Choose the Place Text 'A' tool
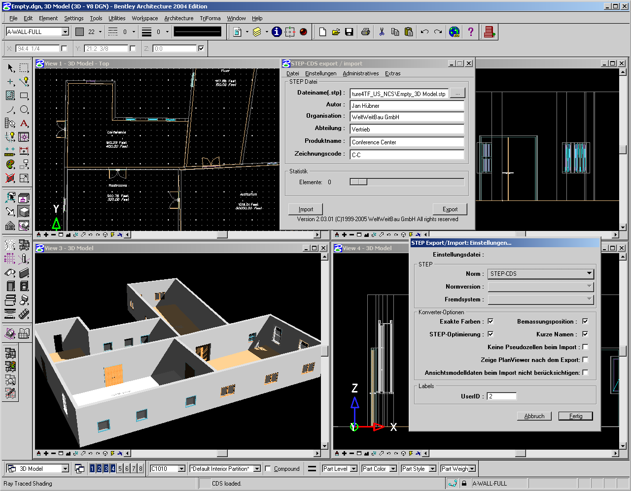 click(24, 123)
